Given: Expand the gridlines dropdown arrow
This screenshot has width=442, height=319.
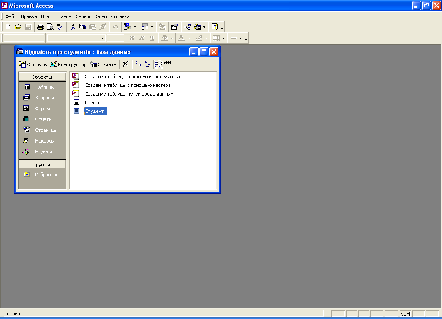Looking at the screenshot, I should coord(223,38).
